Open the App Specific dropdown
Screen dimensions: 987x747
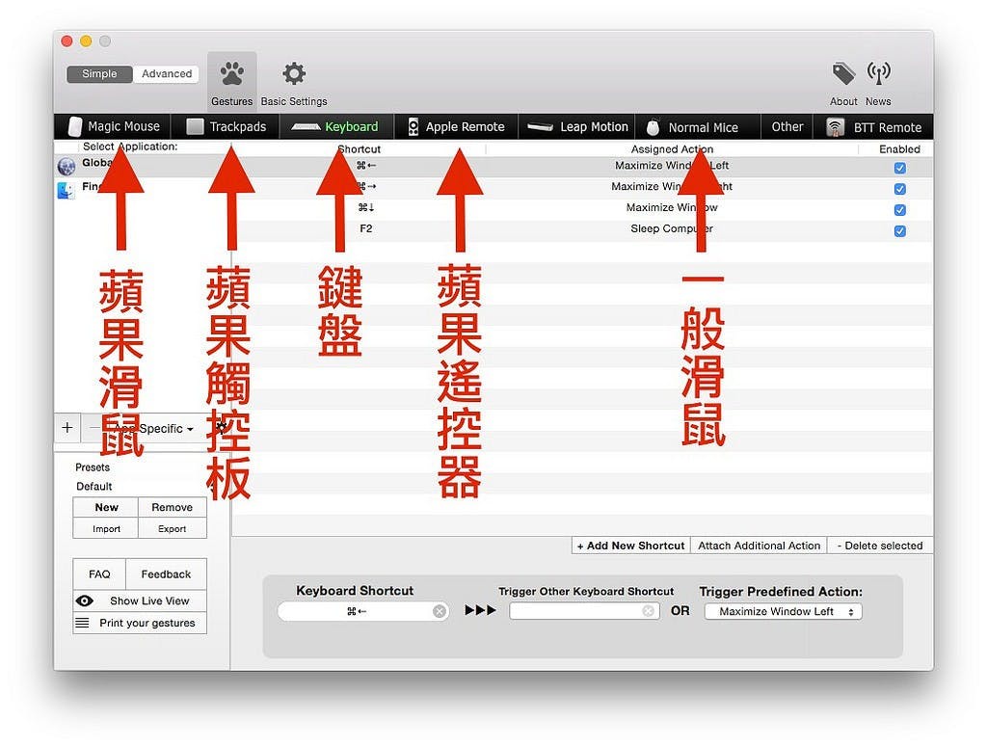tap(155, 429)
